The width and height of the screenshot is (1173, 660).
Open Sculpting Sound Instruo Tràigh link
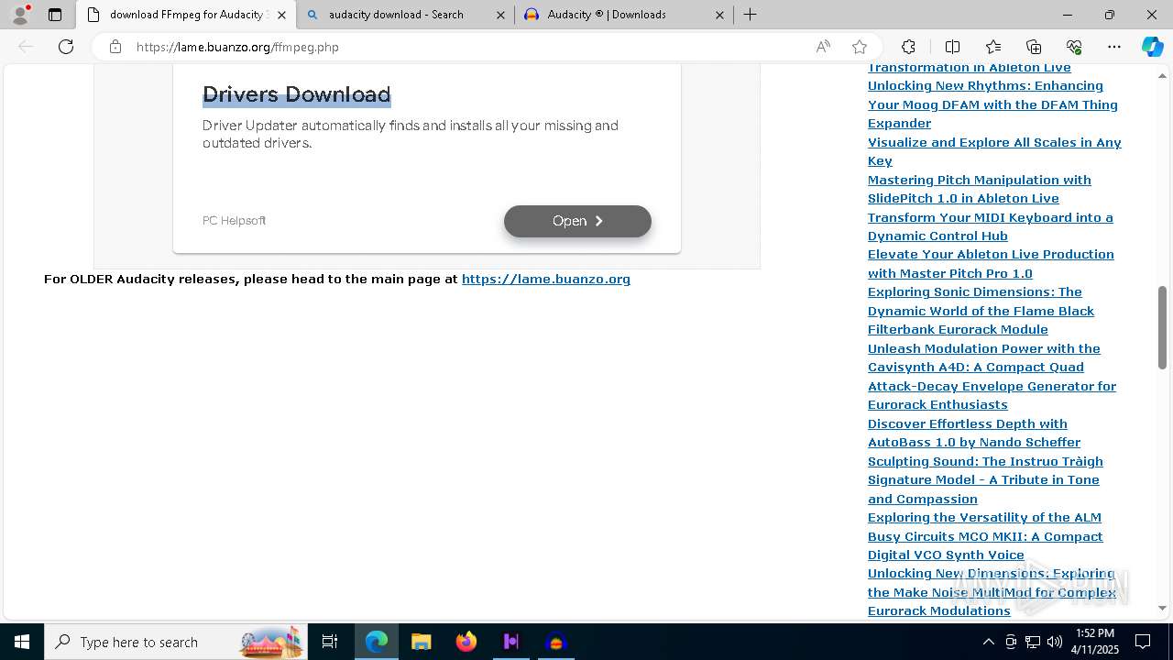point(985,480)
